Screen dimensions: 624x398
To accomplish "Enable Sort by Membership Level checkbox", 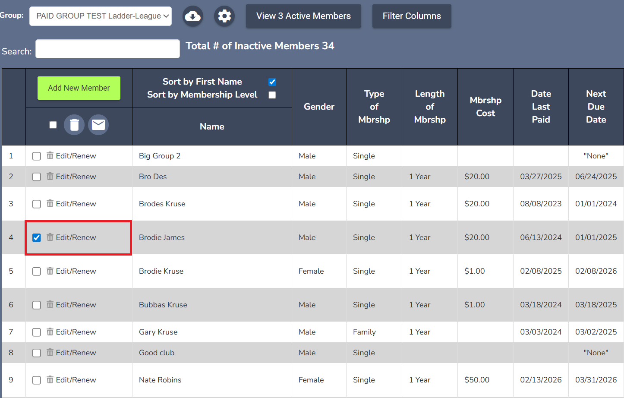I will 272,95.
